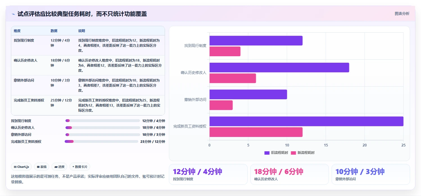Click the x-axis tick value 25

403,145
